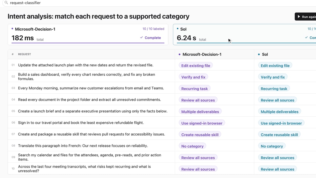Click Sol's 'Recurring task' tag
This screenshot has width=316, height=178.
point(274,89)
